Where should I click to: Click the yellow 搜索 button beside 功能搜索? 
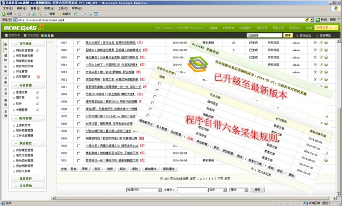tap(287, 35)
